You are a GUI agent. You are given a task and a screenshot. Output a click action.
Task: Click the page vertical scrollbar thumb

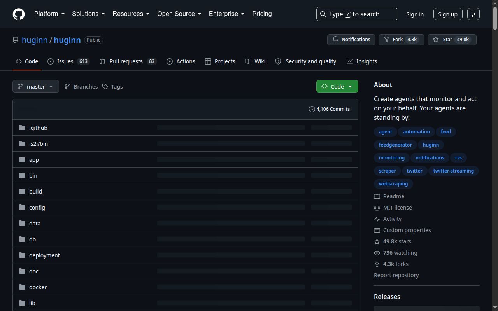pyautogui.click(x=495, y=17)
